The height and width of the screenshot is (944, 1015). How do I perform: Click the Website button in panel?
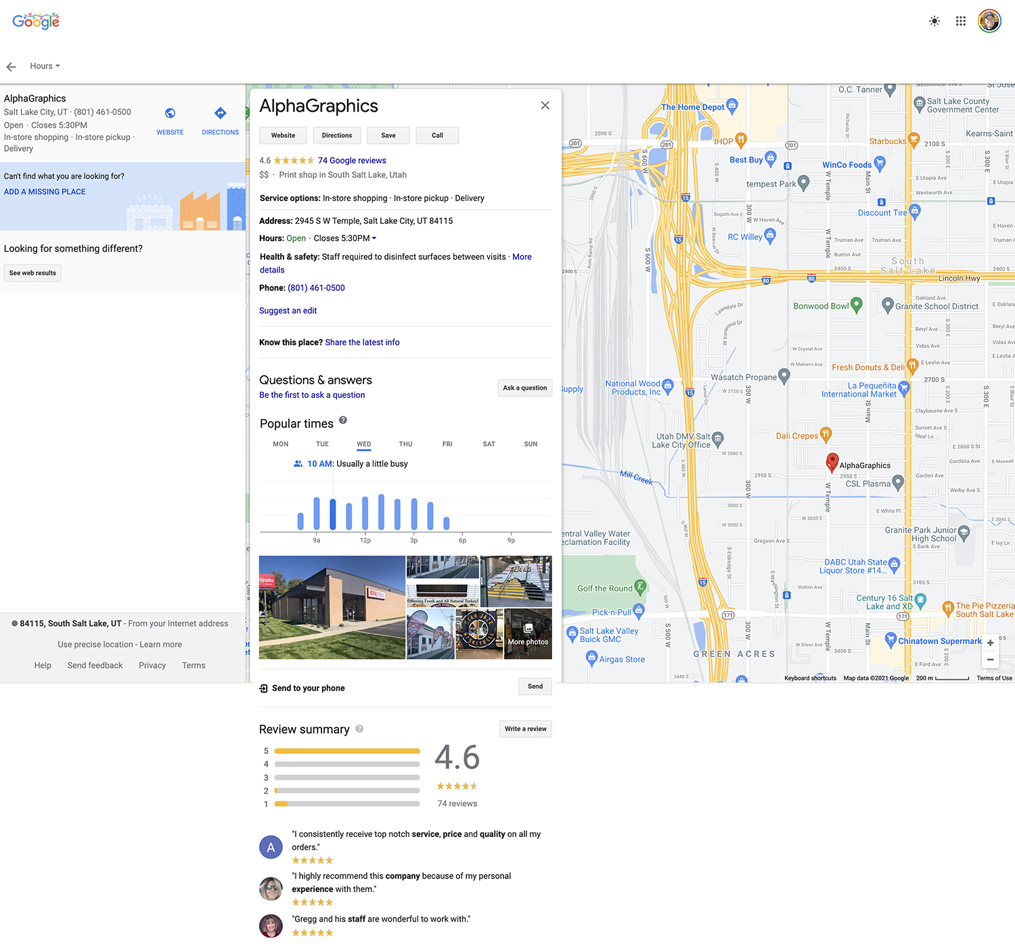pyautogui.click(x=283, y=135)
